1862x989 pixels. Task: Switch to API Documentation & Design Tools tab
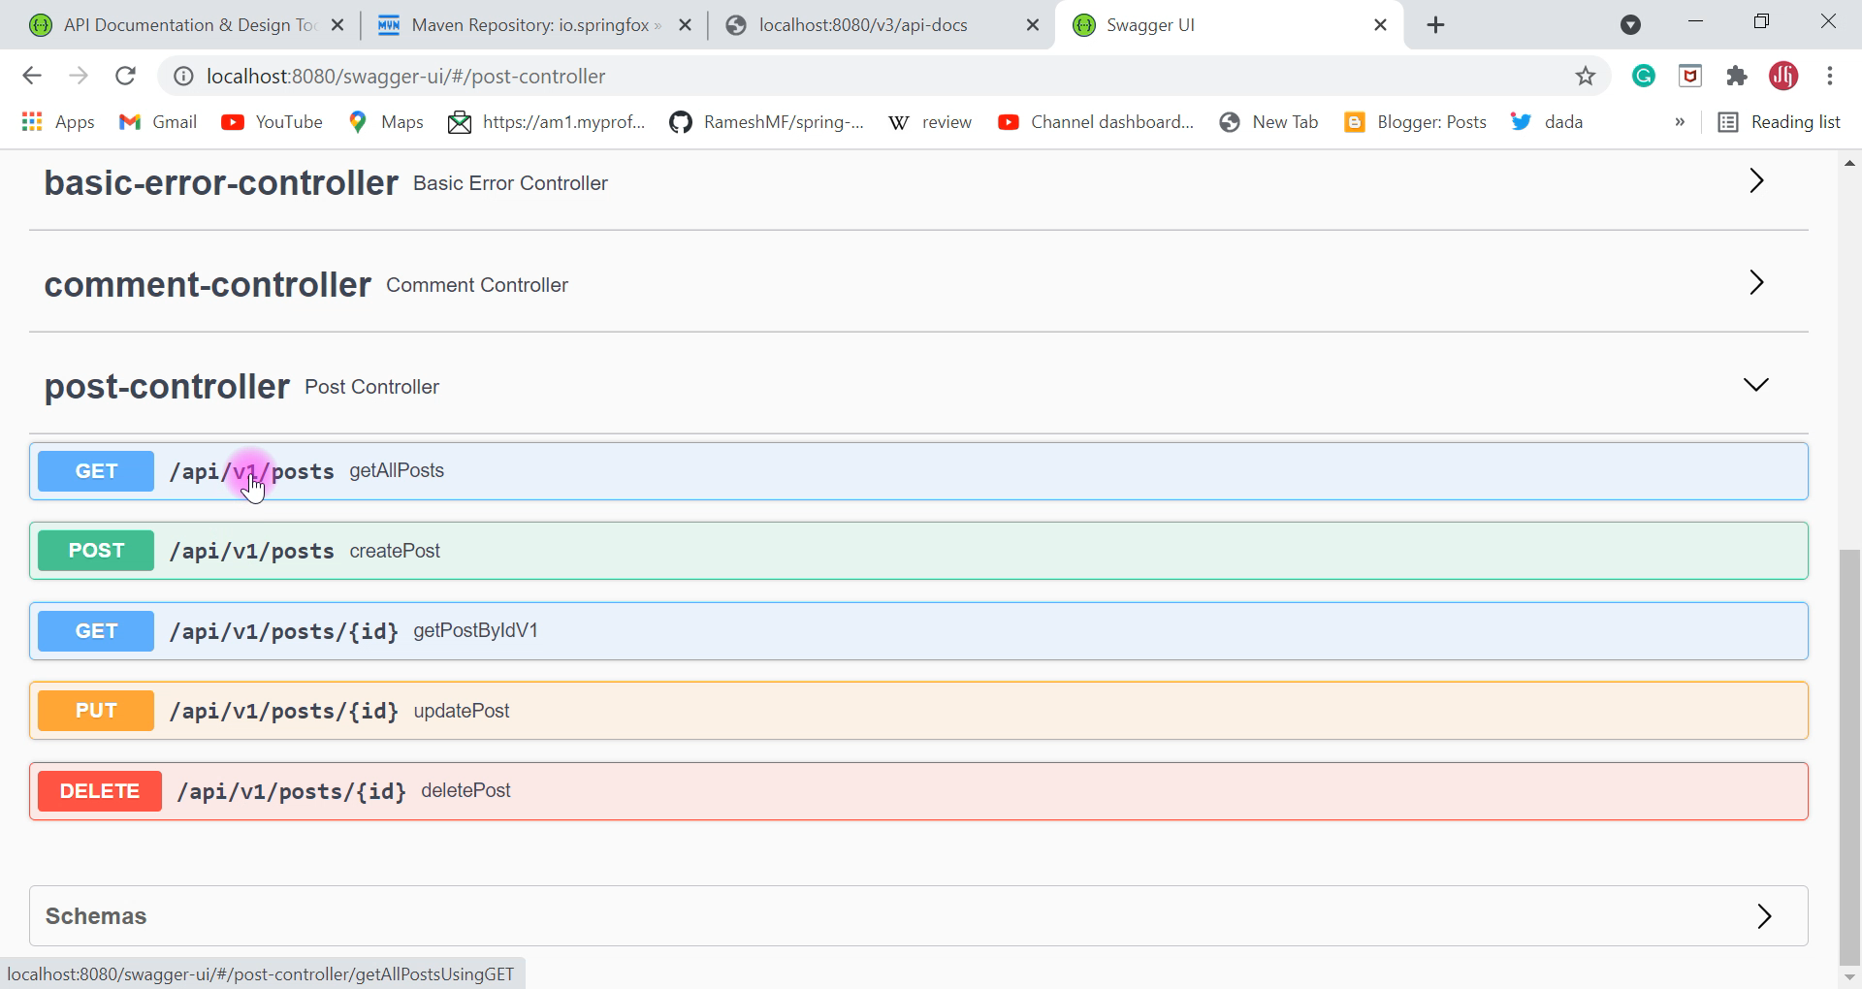click(188, 25)
